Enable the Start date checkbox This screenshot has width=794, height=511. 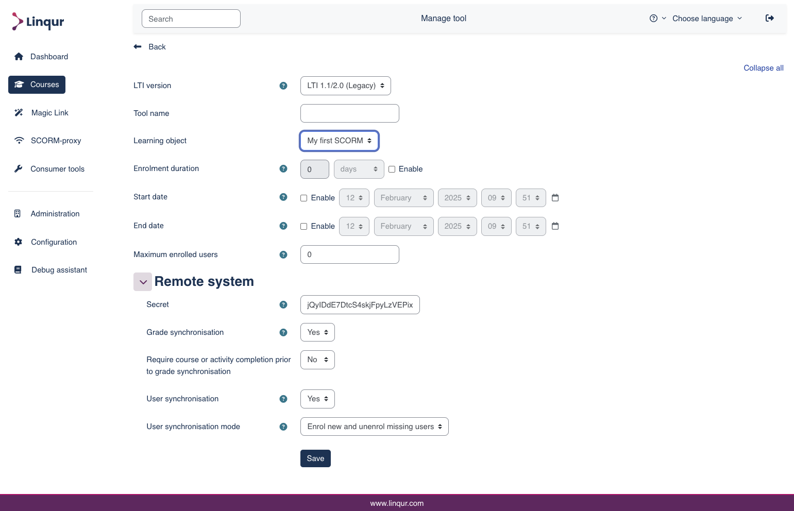click(x=304, y=198)
